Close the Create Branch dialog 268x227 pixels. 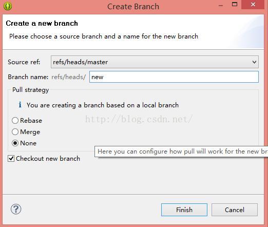point(253,5)
